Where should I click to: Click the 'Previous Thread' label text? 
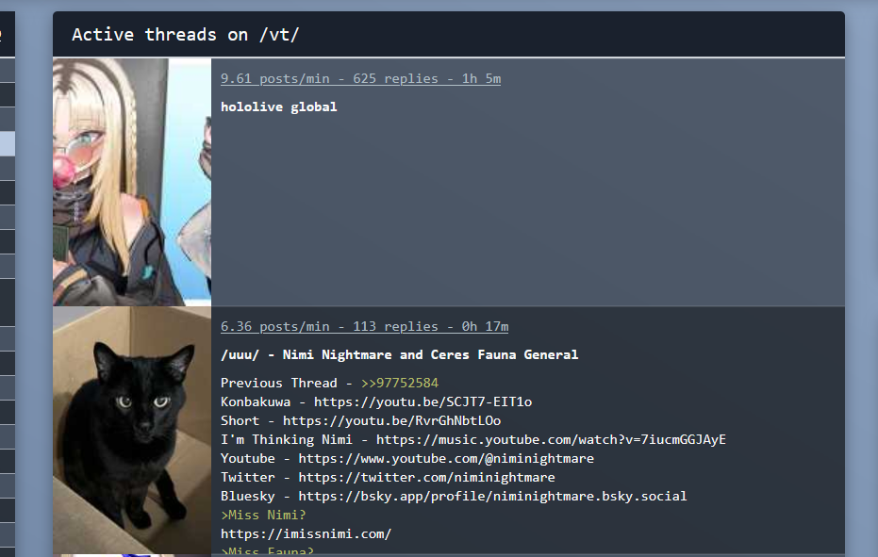[x=279, y=383]
